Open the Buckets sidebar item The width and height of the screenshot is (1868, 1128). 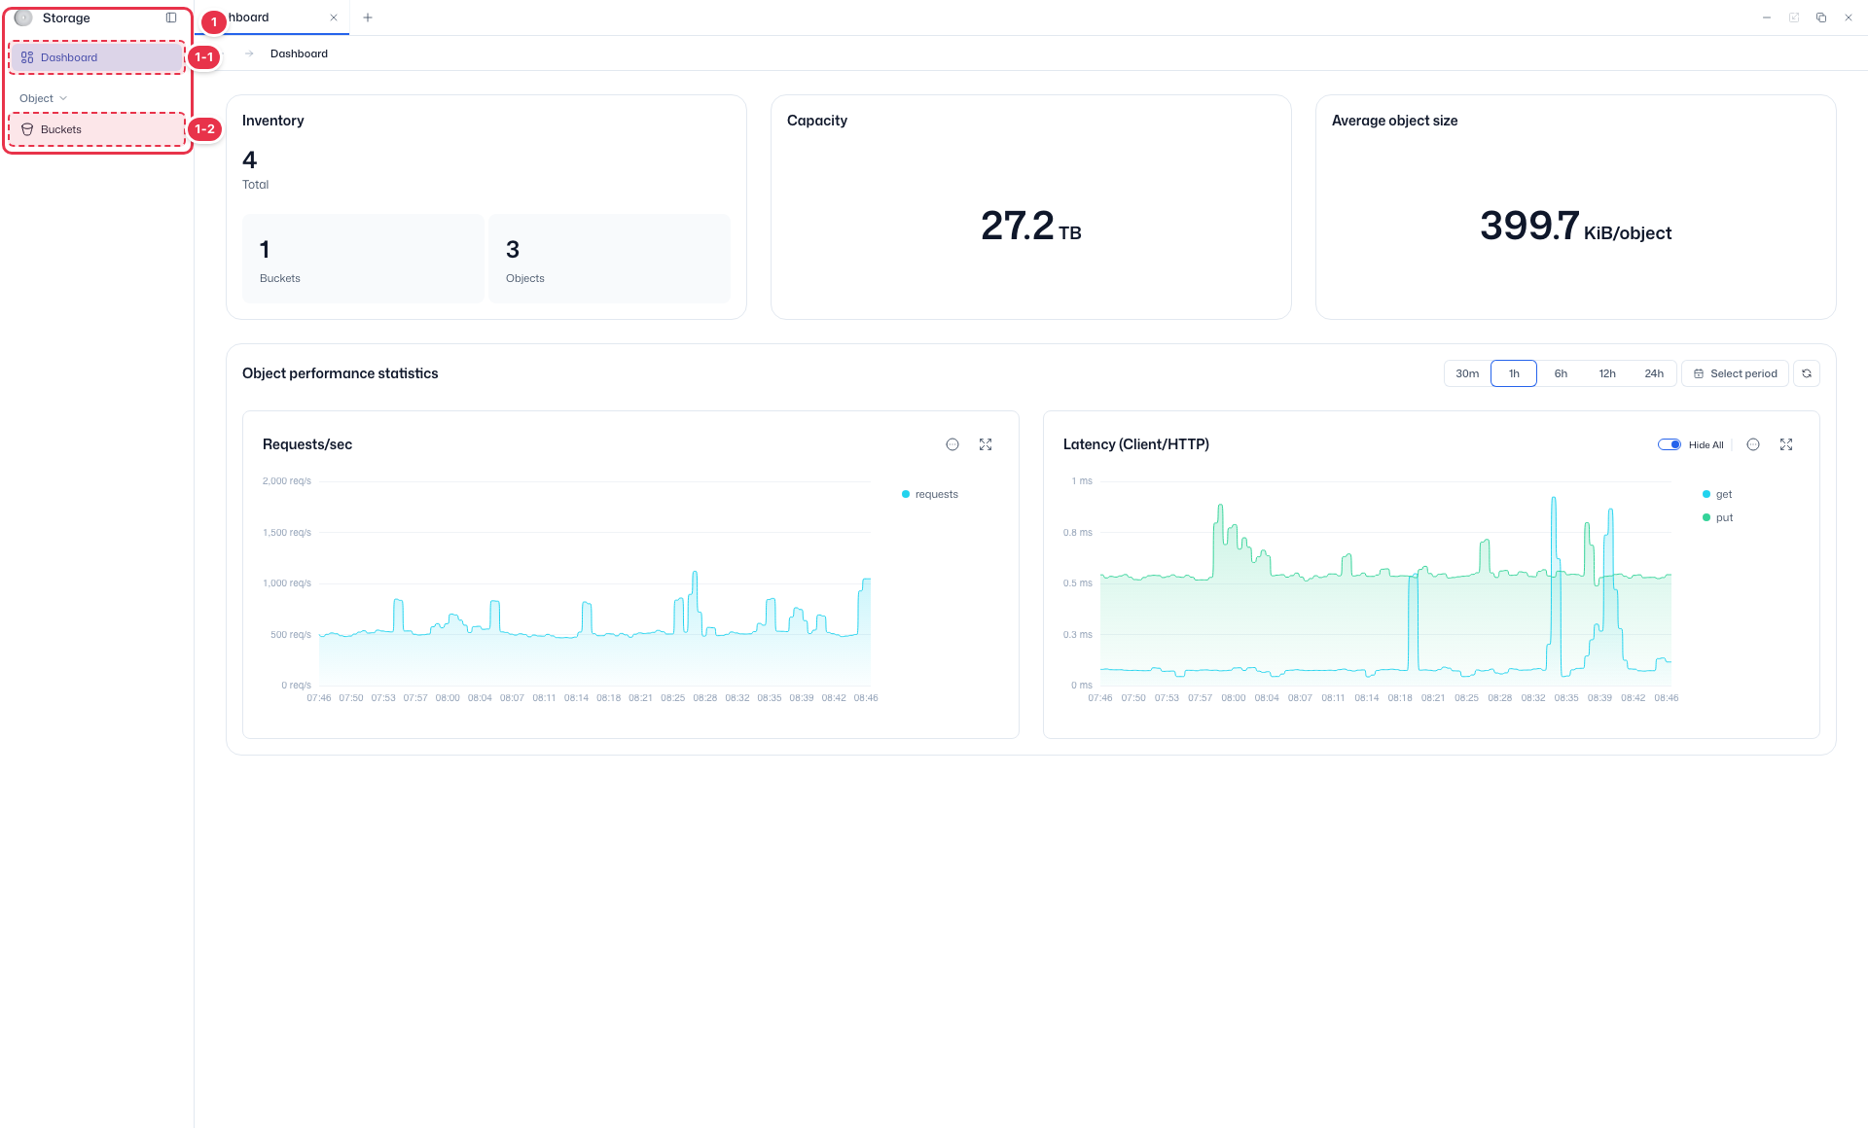coord(96,129)
